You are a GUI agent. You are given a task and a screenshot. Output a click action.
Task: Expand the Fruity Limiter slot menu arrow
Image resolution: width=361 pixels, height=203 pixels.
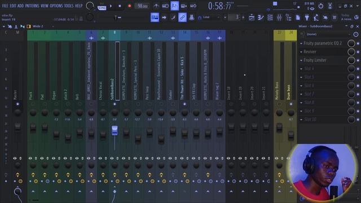pos(301,60)
